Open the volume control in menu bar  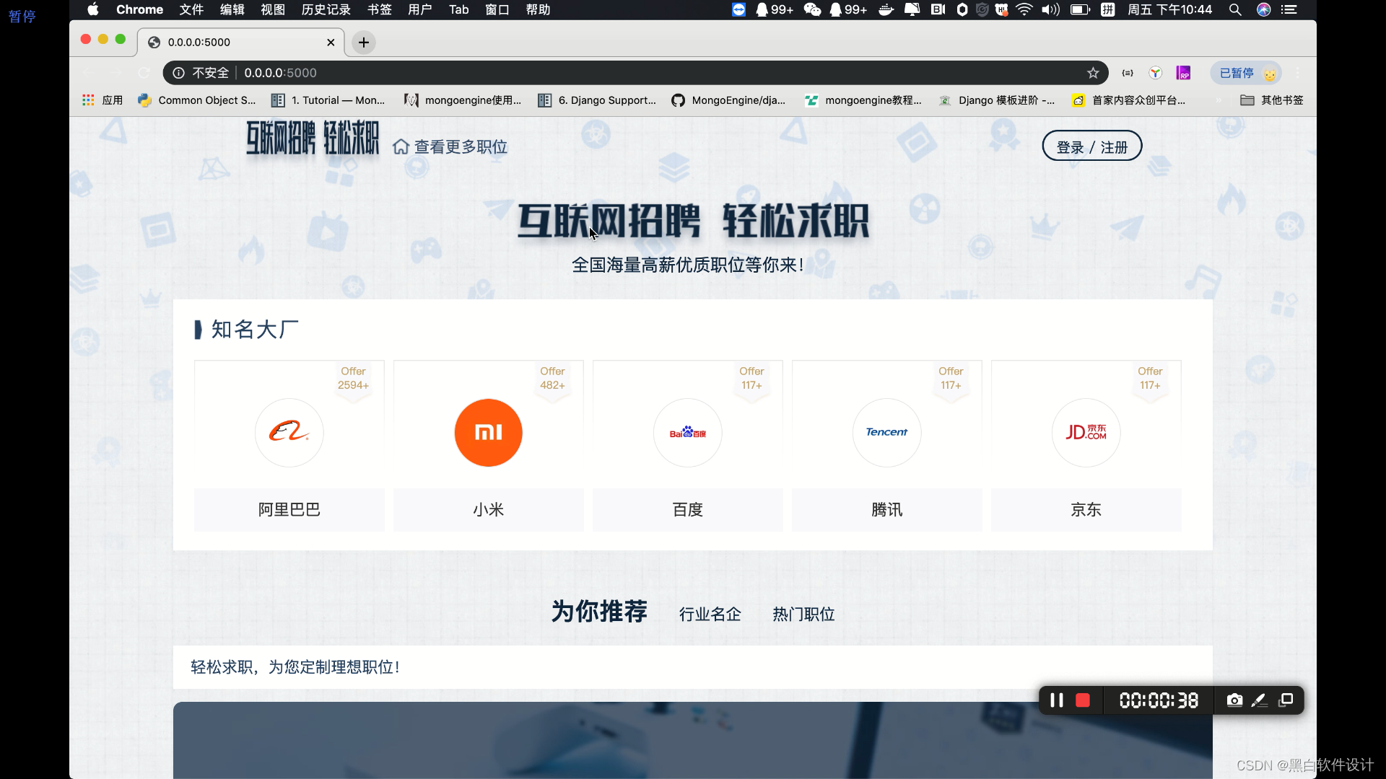point(1050,9)
